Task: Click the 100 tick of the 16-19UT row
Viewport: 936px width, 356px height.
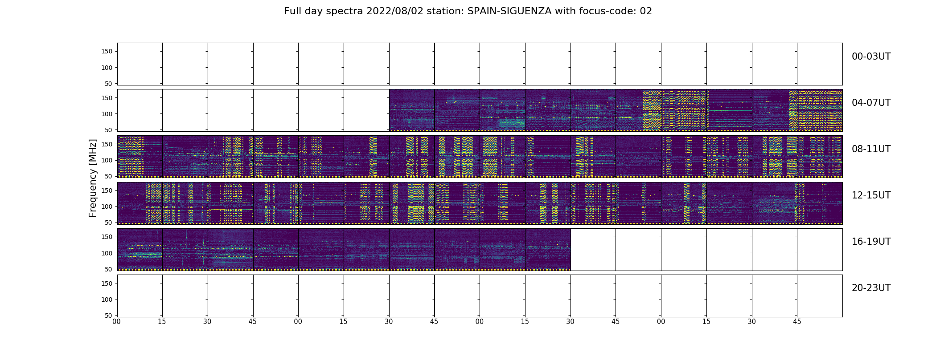Action: [107, 253]
